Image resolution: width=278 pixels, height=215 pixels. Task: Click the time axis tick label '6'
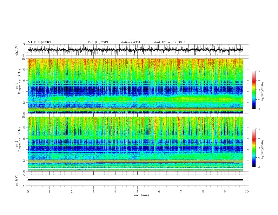tap(159, 191)
